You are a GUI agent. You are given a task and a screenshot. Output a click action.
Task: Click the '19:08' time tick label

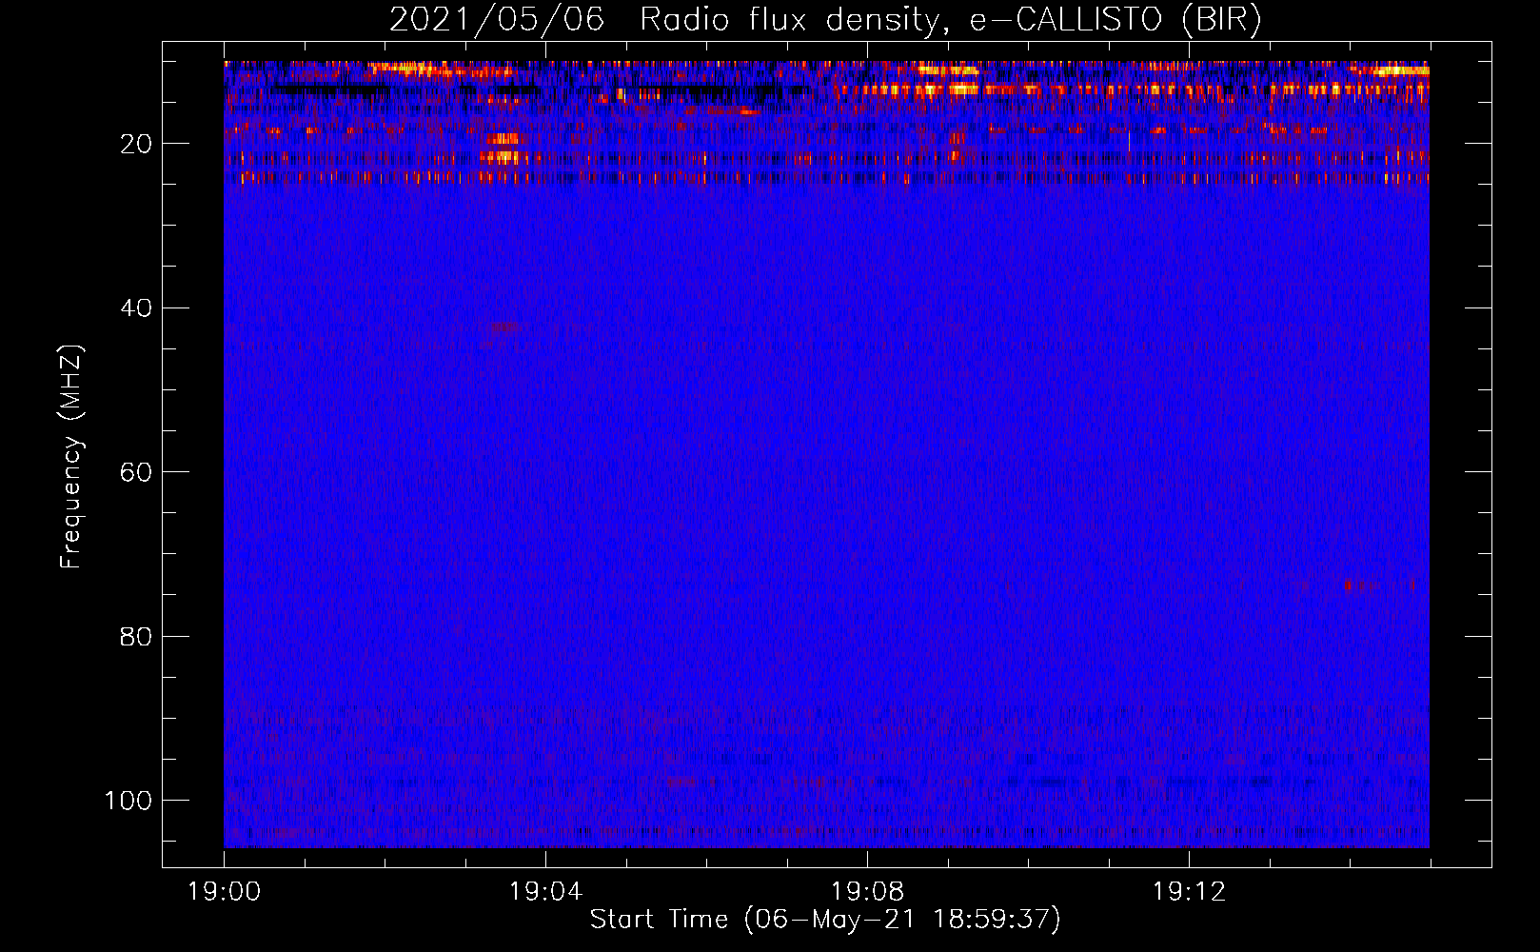tap(868, 891)
